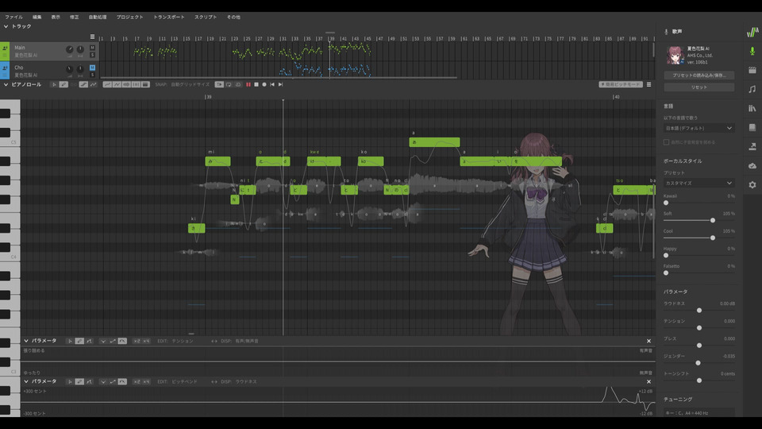Adjust the Gender (ジェンダー) parameter slider
Image resolution: width=762 pixels, height=429 pixels.
698,363
